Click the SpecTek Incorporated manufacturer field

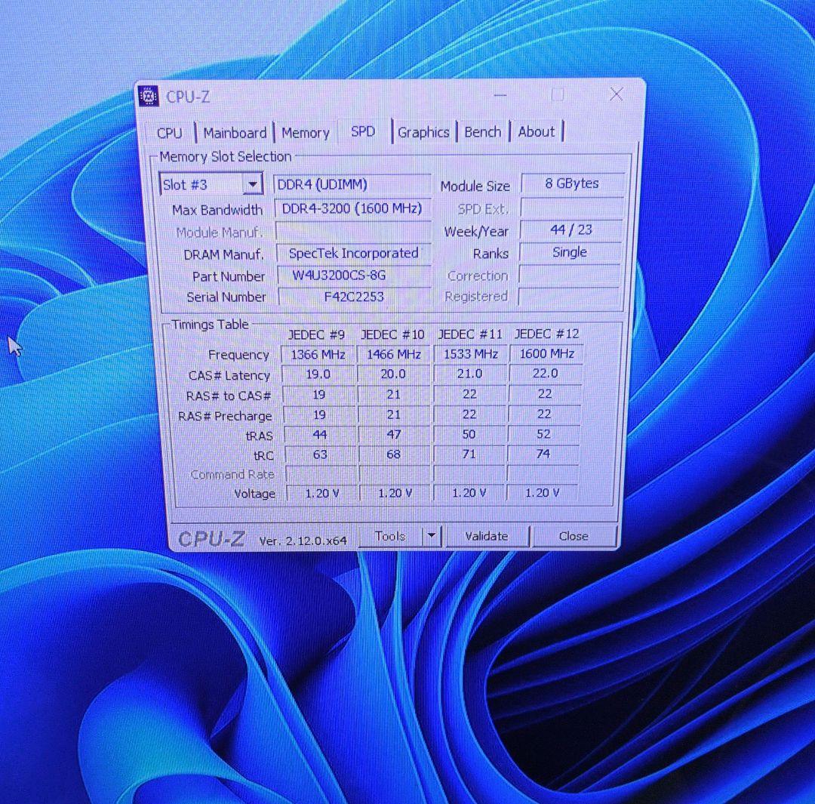[x=353, y=253]
